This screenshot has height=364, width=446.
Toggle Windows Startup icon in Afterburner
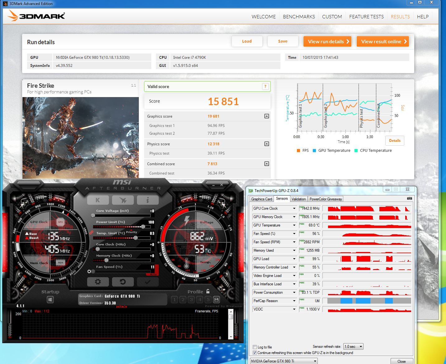pos(50,300)
